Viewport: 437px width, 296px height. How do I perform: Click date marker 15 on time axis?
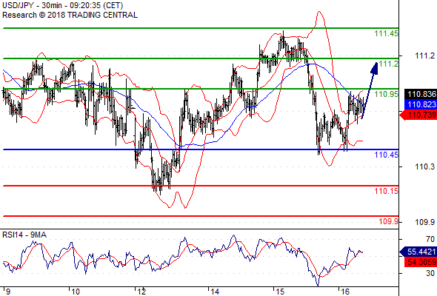point(280,292)
